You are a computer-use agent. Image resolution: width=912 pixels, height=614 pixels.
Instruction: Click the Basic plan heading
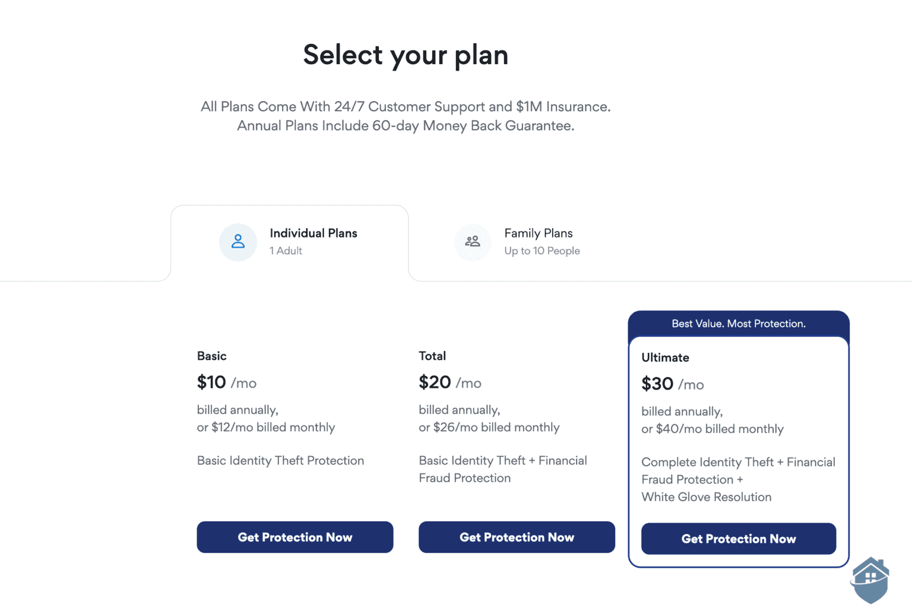coord(211,356)
